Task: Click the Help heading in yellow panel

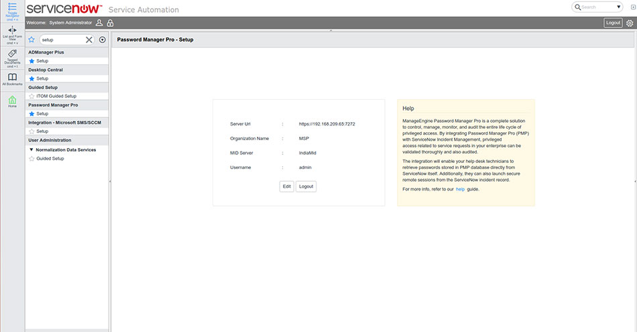Action: pos(408,109)
